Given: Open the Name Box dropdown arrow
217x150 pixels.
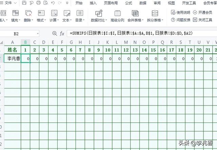Looking at the screenshot, I should (x=38, y=34).
